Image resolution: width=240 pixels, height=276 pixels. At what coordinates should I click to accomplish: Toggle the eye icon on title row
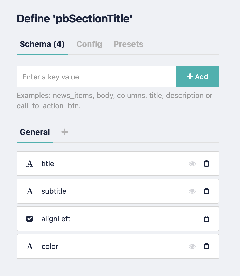click(x=192, y=164)
